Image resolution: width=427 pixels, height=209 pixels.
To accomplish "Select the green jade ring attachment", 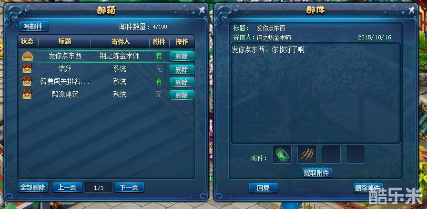I will coord(282,154).
